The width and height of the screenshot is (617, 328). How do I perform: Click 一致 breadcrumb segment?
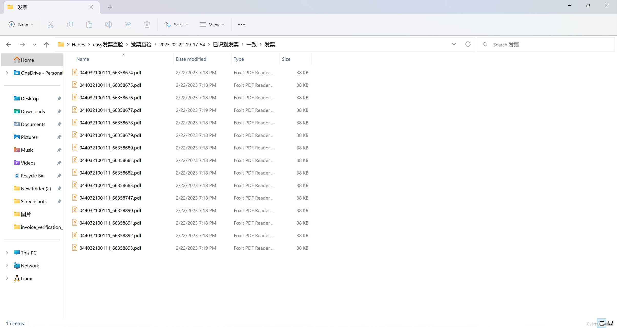pyautogui.click(x=252, y=45)
